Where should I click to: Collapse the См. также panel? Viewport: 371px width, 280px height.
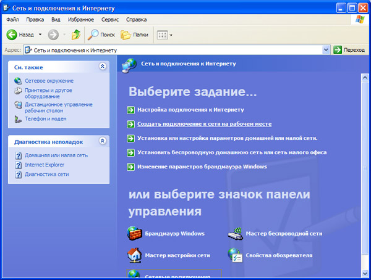click(103, 67)
